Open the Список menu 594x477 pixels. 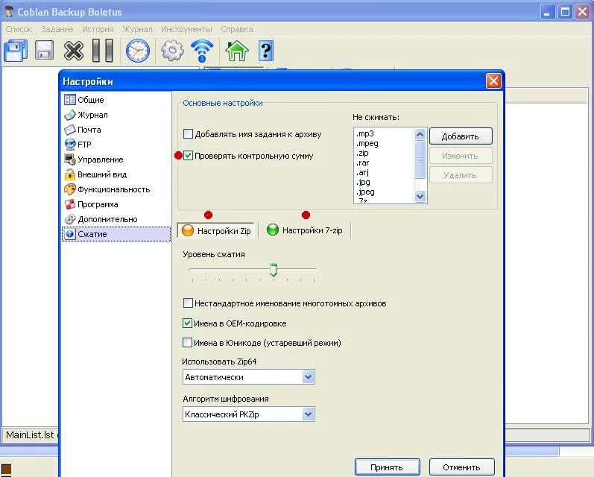tap(19, 29)
